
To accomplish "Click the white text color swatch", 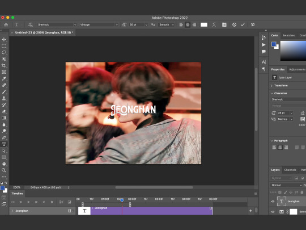I will [204, 24].
